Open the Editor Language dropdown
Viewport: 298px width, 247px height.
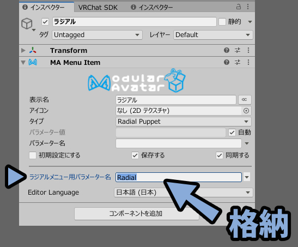pos(184,192)
